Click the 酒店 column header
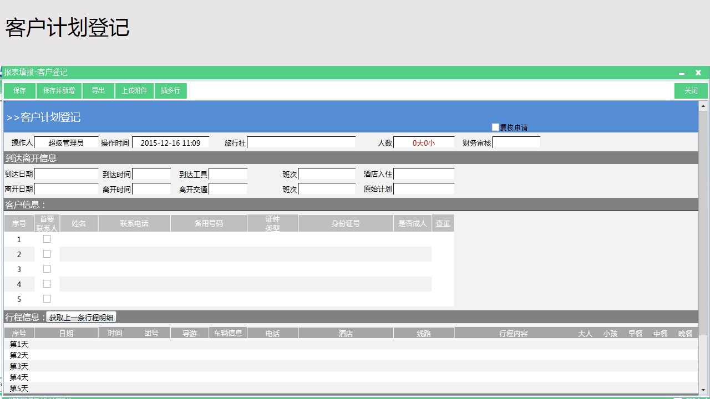 [346, 333]
